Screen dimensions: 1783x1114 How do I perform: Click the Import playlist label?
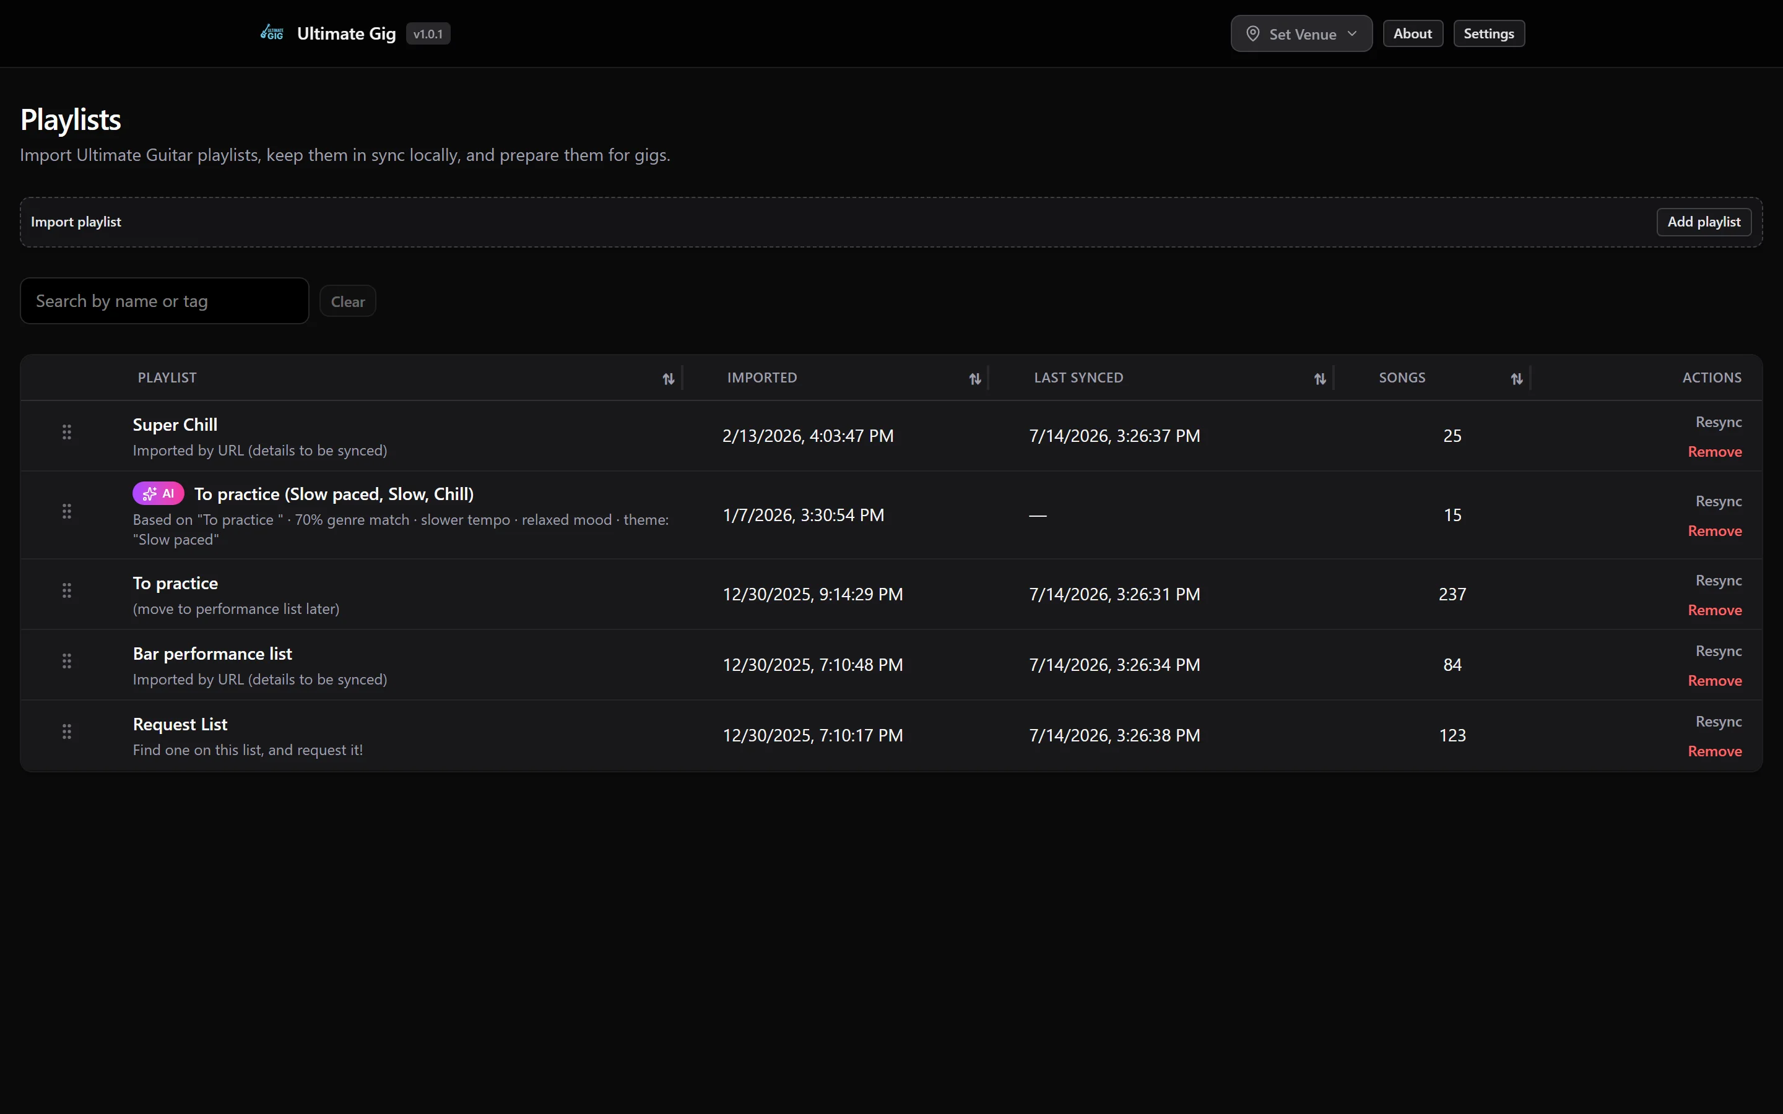coord(76,222)
